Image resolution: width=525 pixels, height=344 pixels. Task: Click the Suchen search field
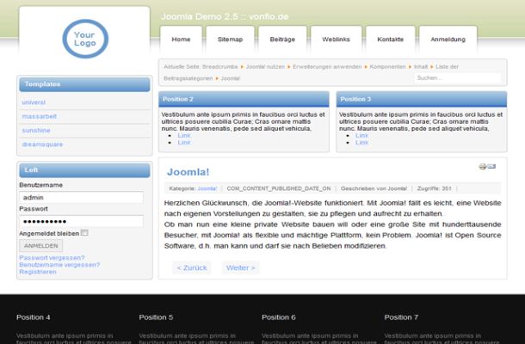point(457,78)
